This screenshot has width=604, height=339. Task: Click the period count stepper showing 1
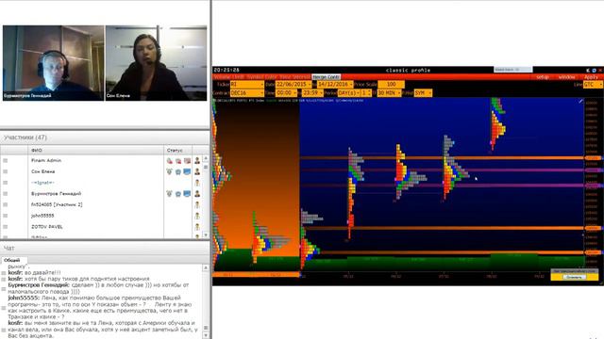pyautogui.click(x=366, y=93)
